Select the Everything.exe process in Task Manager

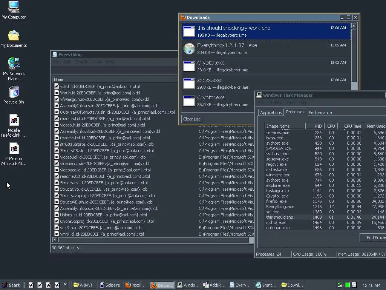325,207
